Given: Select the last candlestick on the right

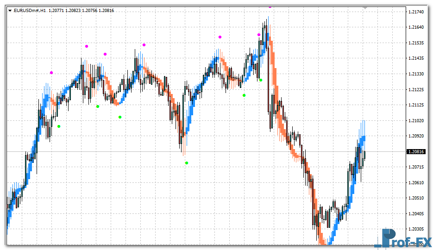Looking at the screenshot, I should point(365,155).
